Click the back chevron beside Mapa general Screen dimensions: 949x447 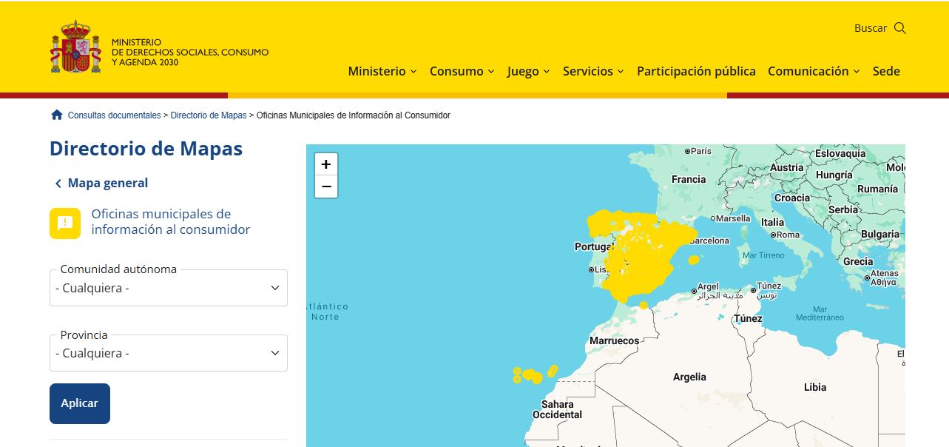[58, 184]
